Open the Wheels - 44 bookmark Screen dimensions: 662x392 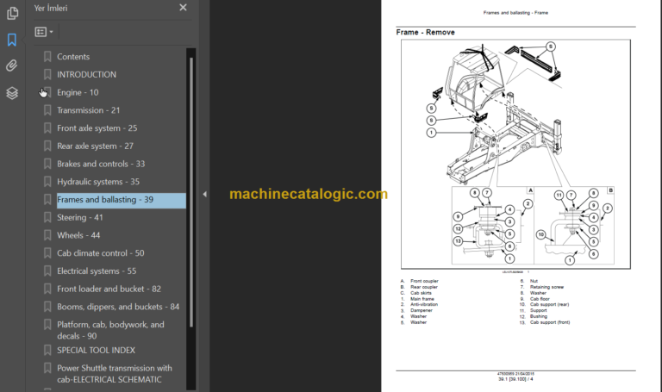click(x=78, y=235)
